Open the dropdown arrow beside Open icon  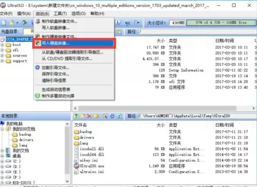pyautogui.click(x=17, y=23)
